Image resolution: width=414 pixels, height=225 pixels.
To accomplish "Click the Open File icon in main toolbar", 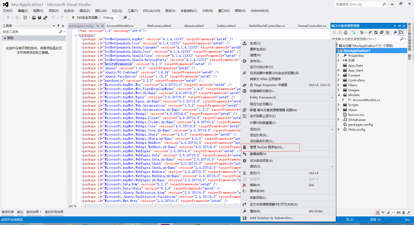I will click(34, 17).
